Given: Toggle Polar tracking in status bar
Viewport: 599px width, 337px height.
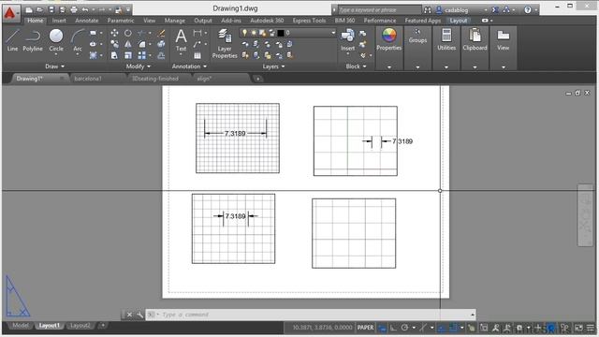Looking at the screenshot, I should (x=404, y=328).
